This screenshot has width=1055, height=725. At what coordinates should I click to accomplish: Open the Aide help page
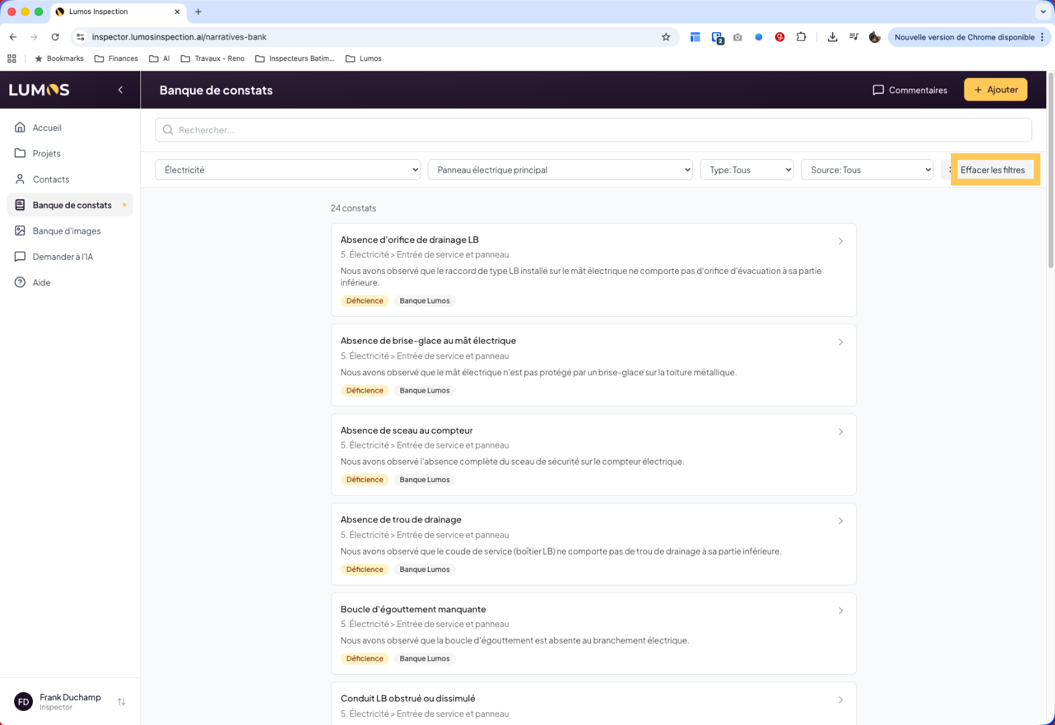pos(42,283)
